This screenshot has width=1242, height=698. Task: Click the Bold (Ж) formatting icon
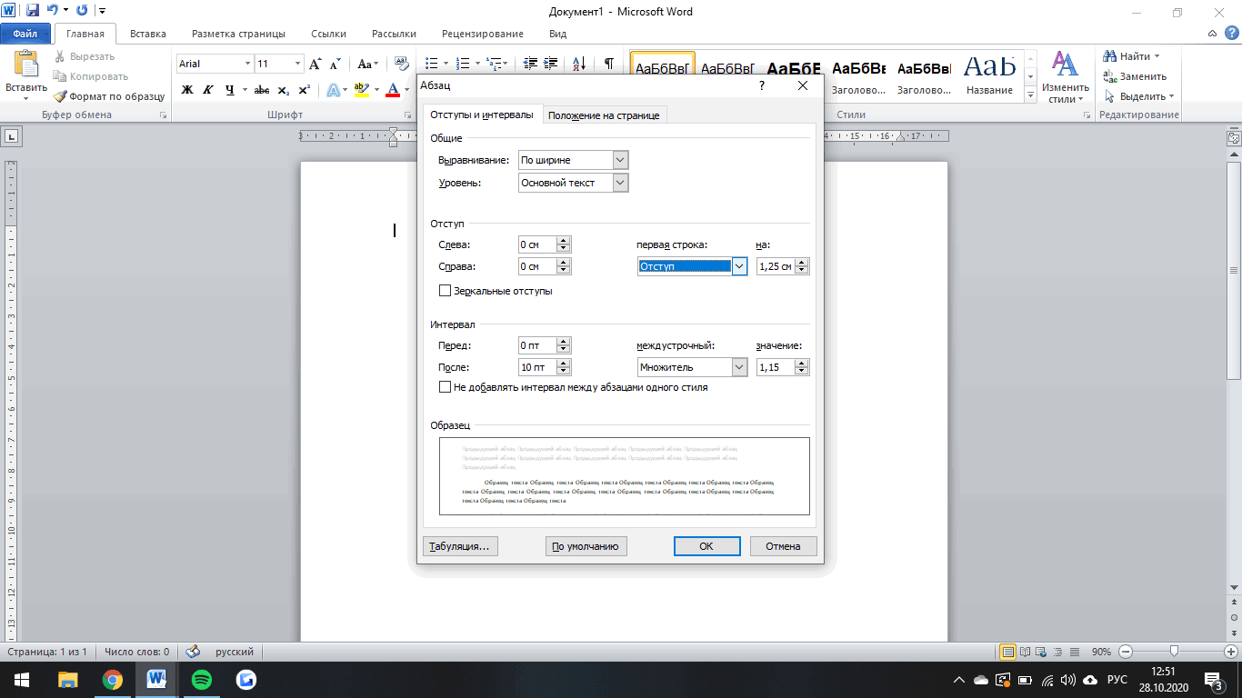[x=187, y=90]
